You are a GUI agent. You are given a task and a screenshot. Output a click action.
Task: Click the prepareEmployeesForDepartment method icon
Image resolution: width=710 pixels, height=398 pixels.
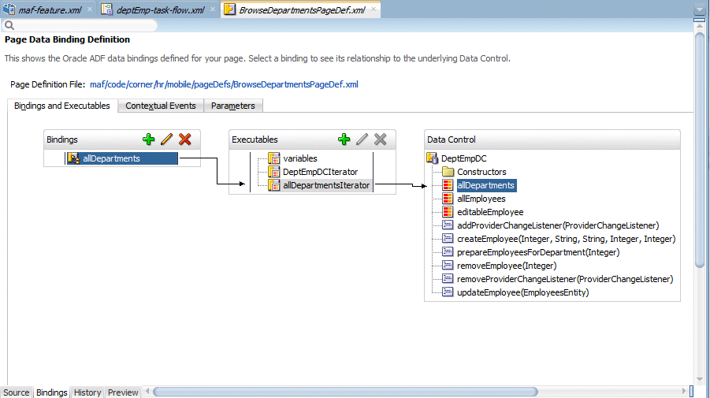pos(448,251)
